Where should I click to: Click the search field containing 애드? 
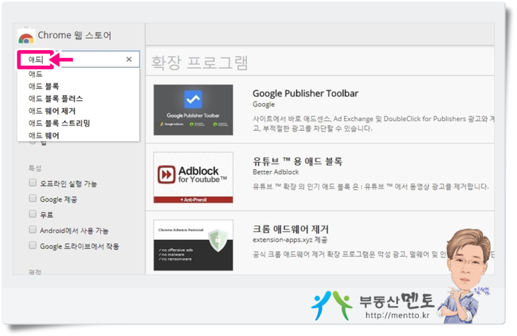(x=79, y=59)
